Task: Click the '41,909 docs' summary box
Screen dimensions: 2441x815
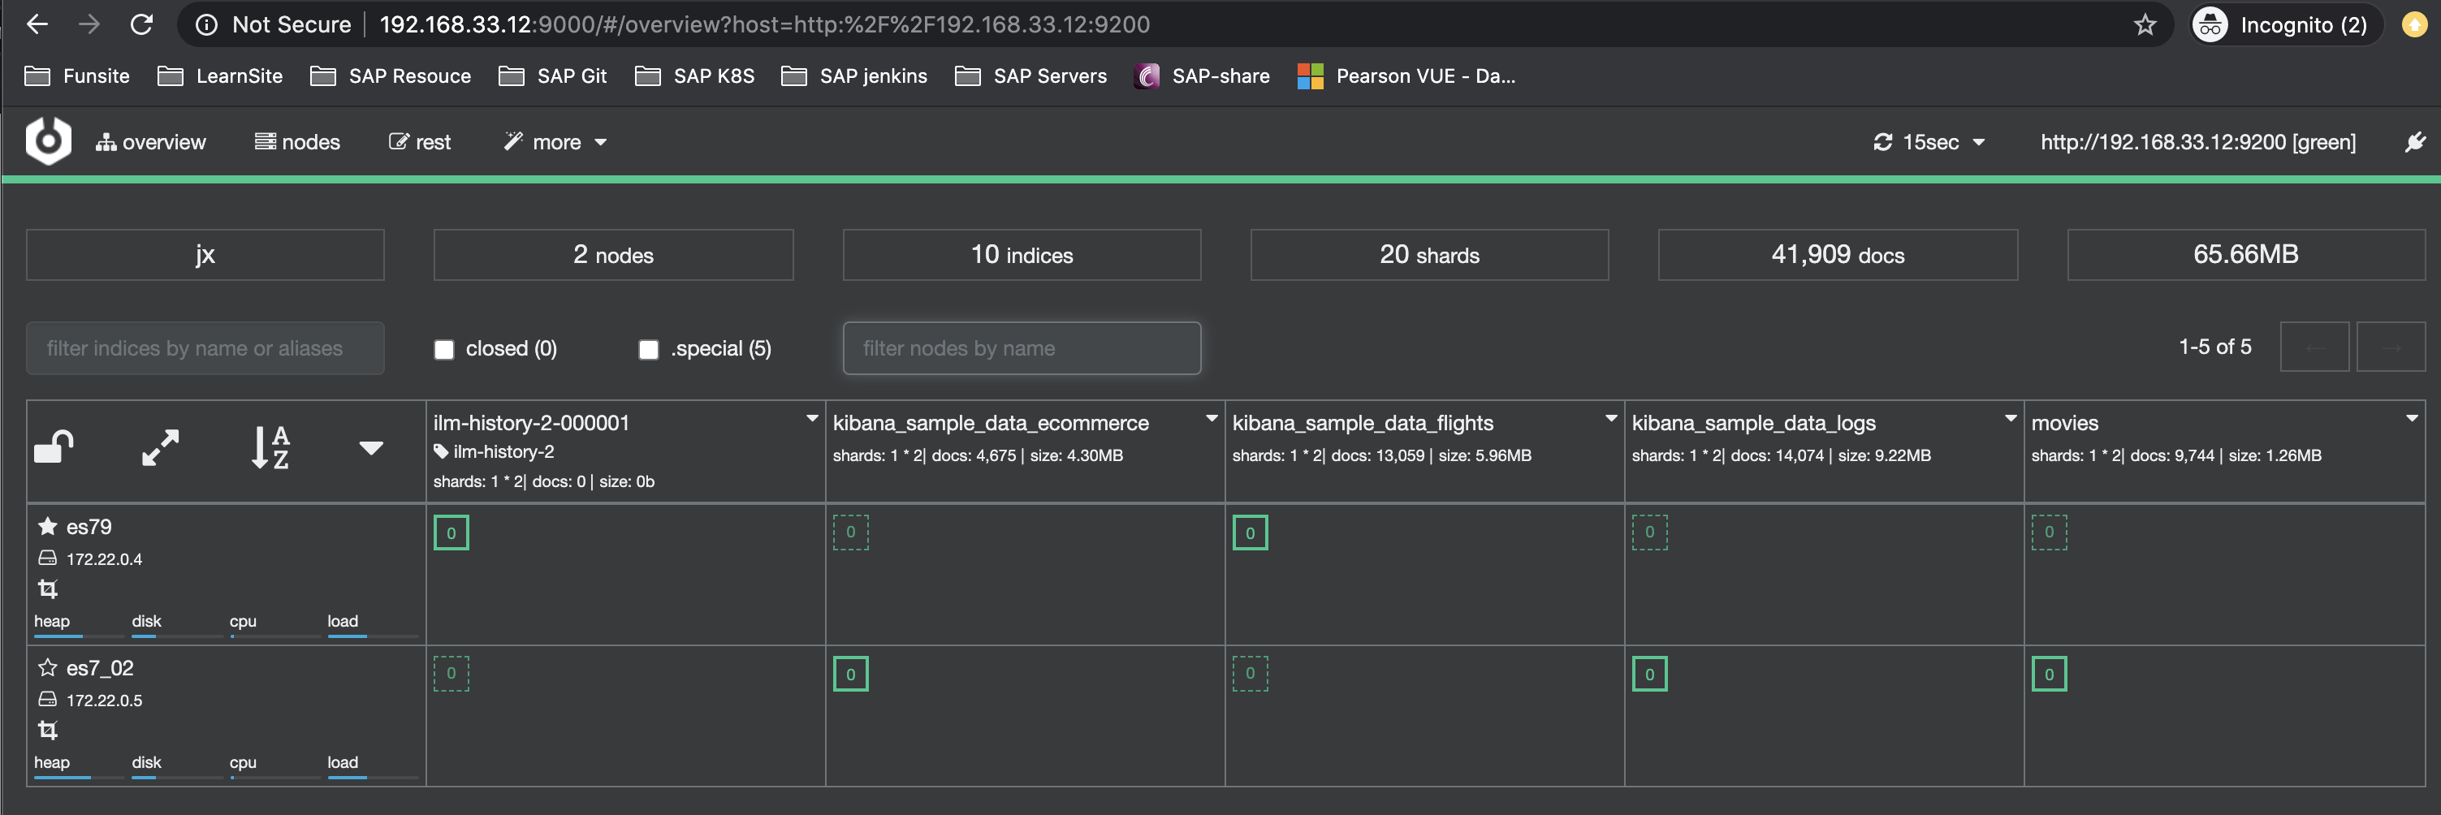Action: click(1838, 254)
